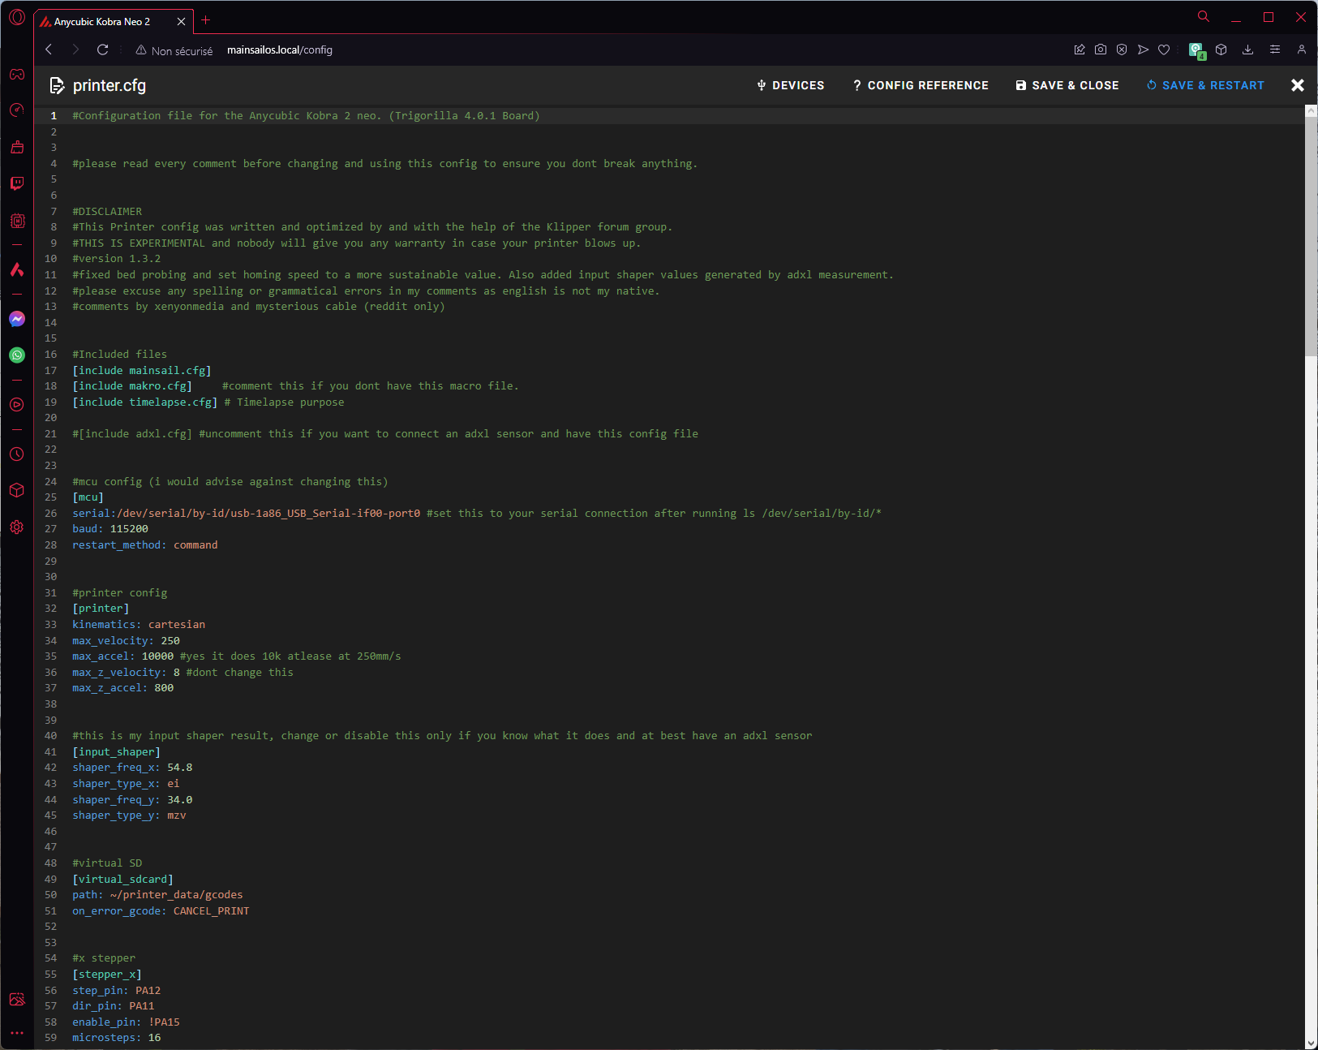The width and height of the screenshot is (1318, 1050).
Task: Open the CPU chip sidebar icon
Action: [x=17, y=221]
